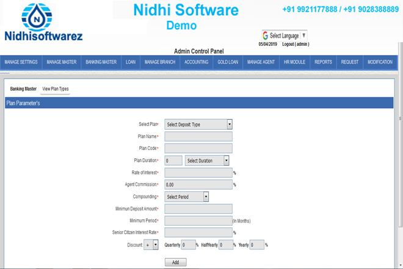Viewport: 403px width, 269px height.
Task: Click the Agent Commission field
Action: point(198,185)
